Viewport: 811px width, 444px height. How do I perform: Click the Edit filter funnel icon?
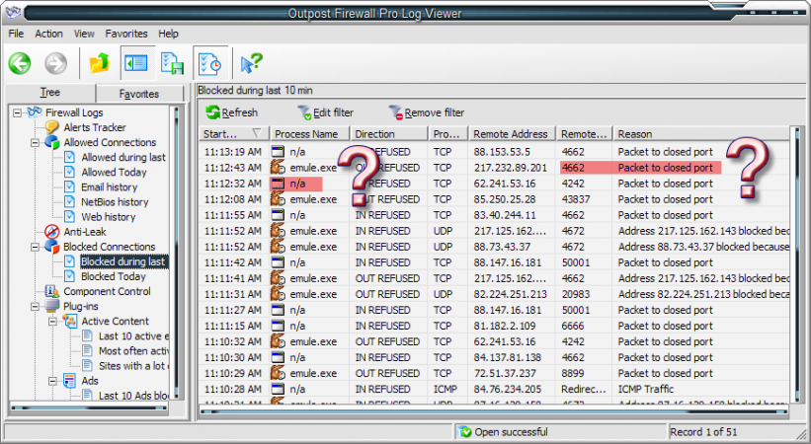pyautogui.click(x=304, y=112)
